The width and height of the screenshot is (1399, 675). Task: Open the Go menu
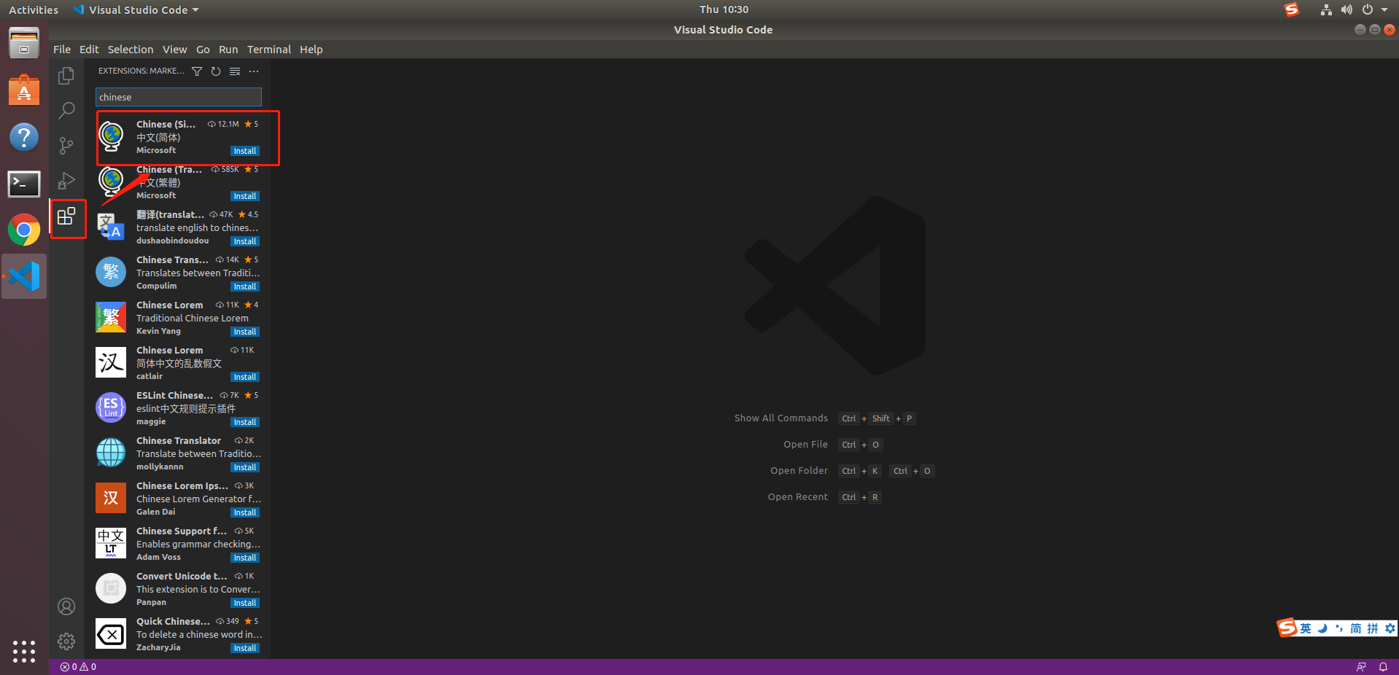point(203,50)
